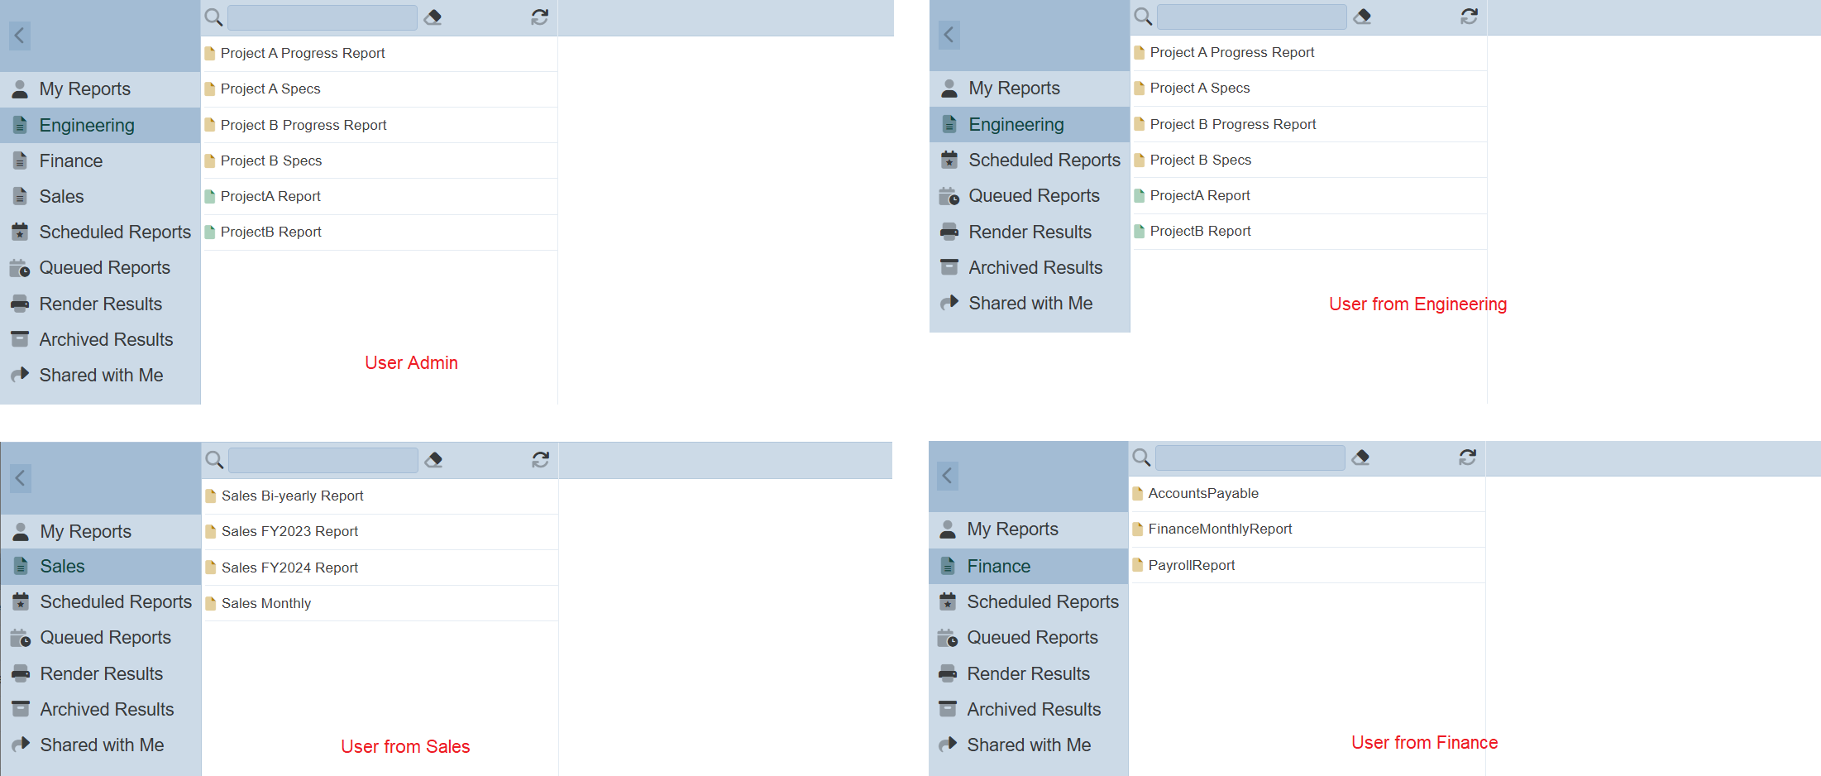The height and width of the screenshot is (776, 1821).
Task: Click eraser icon above AccountsPayable report list
Action: (1360, 457)
